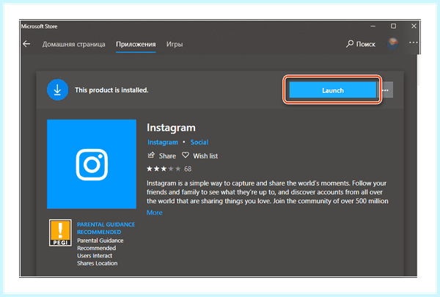Open more options beside Launch button
The height and width of the screenshot is (297, 440).
[x=387, y=90]
